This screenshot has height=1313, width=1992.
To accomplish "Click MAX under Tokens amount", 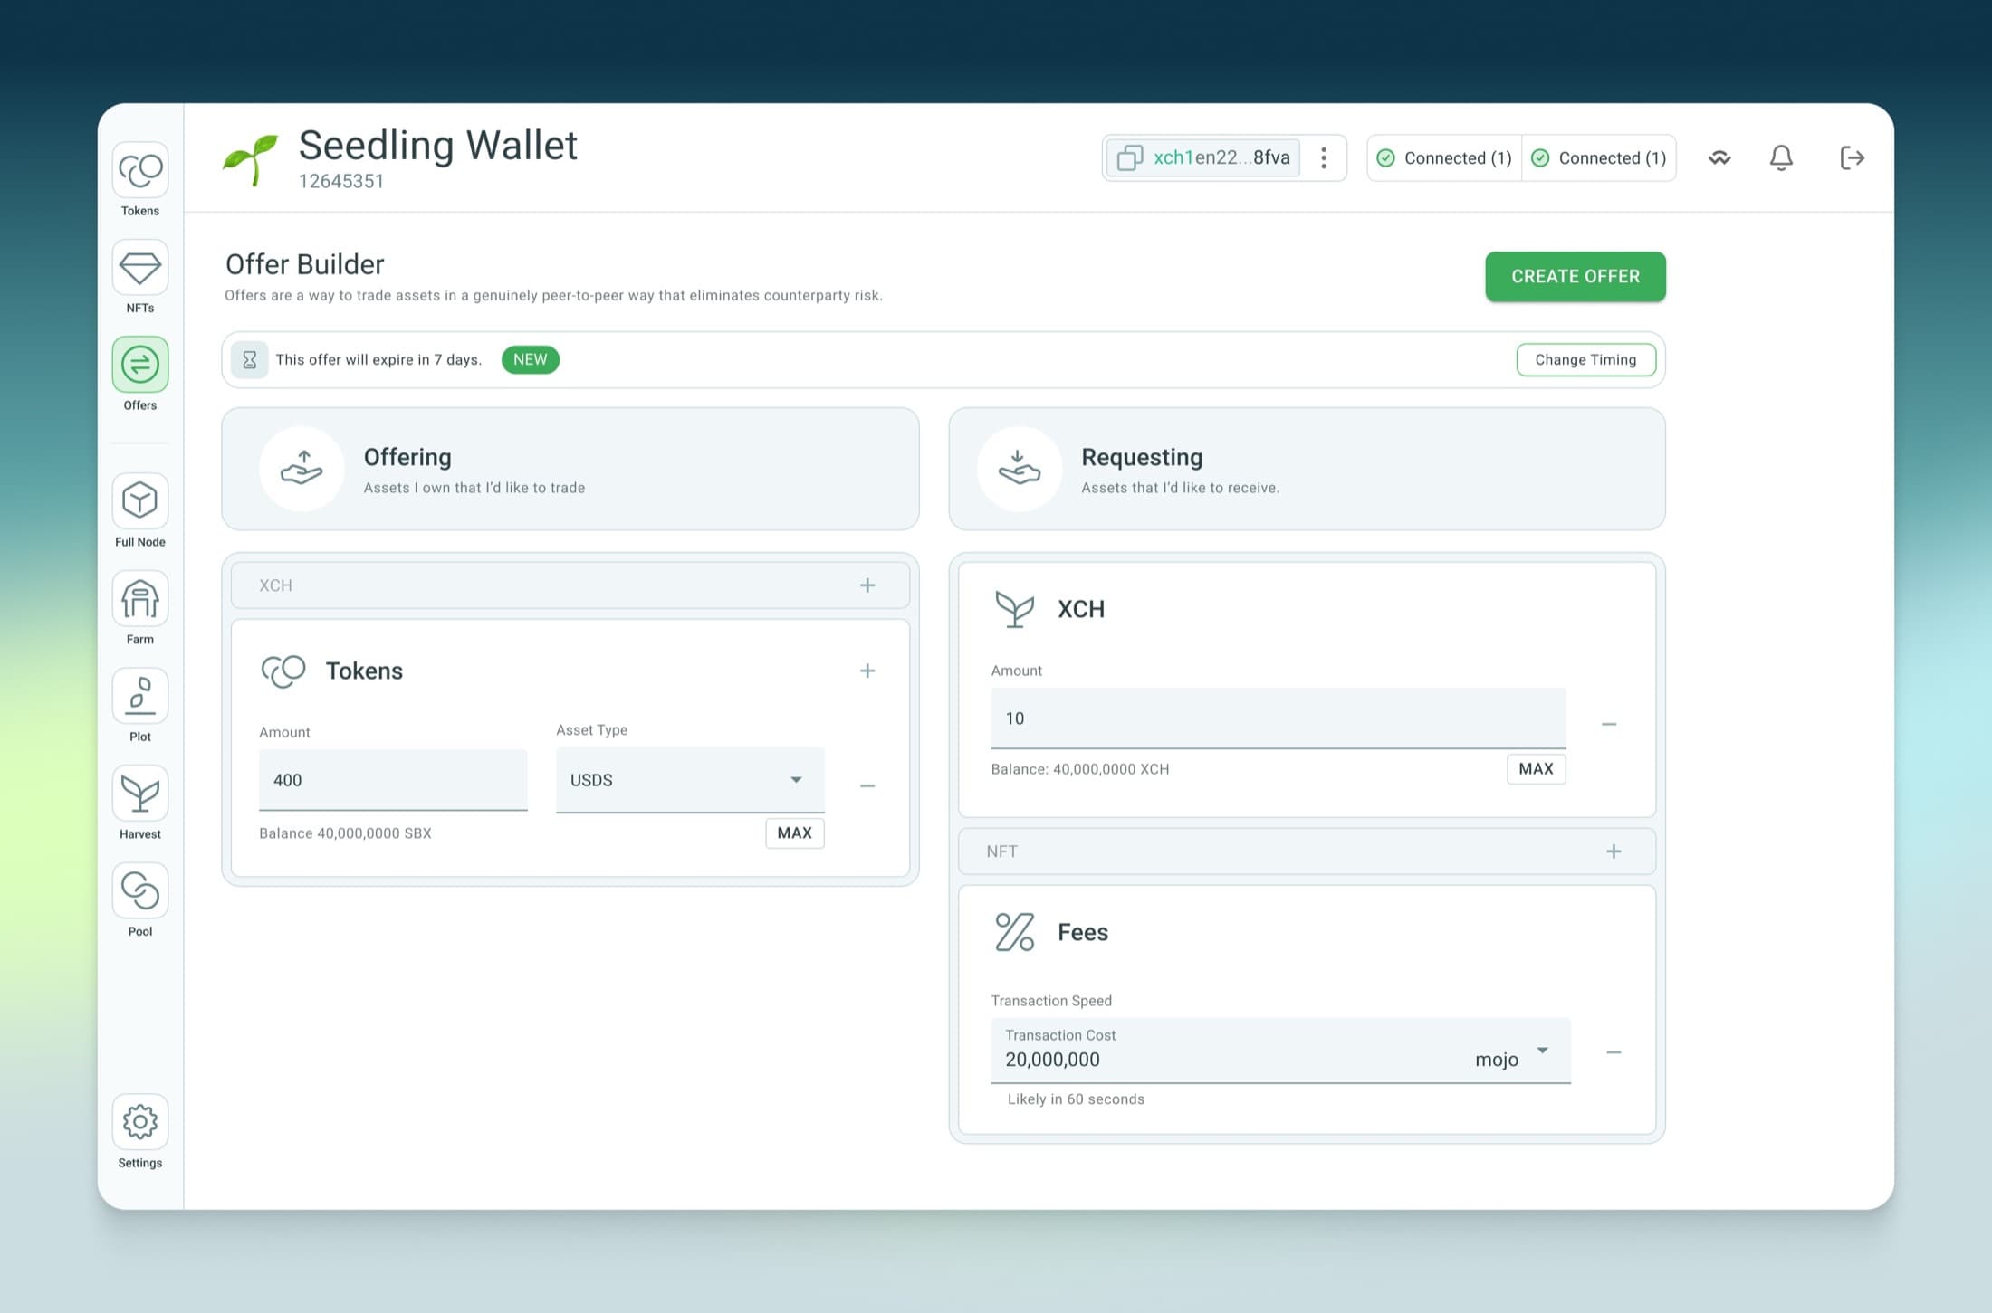I will 795,833.
